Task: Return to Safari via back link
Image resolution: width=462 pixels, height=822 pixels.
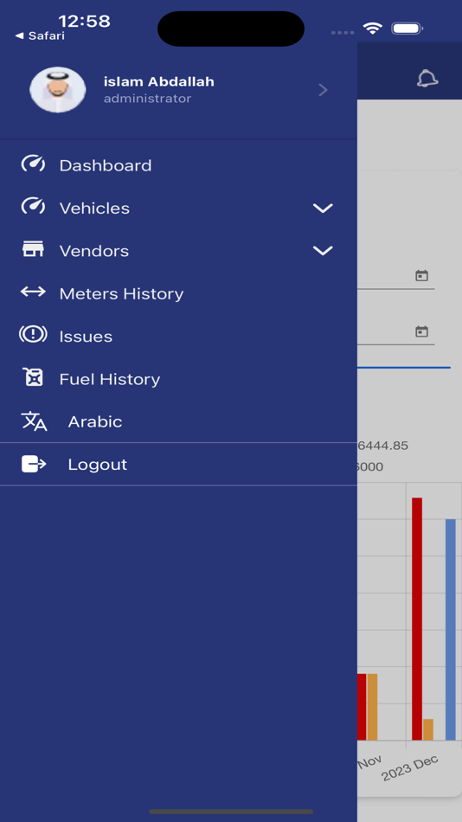Action: pyautogui.click(x=40, y=35)
